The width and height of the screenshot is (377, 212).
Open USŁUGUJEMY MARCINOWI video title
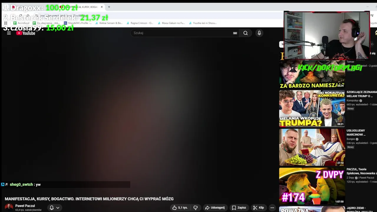click(356, 132)
